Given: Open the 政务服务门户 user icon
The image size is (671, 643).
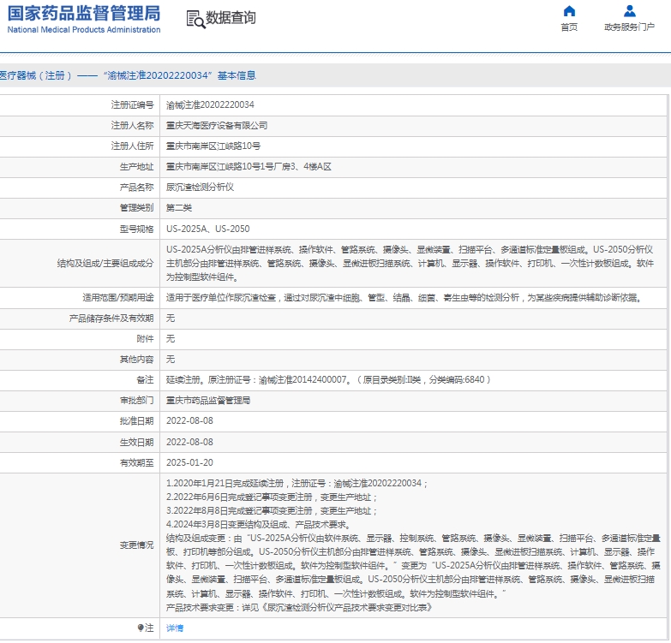Looking at the screenshot, I should (630, 10).
